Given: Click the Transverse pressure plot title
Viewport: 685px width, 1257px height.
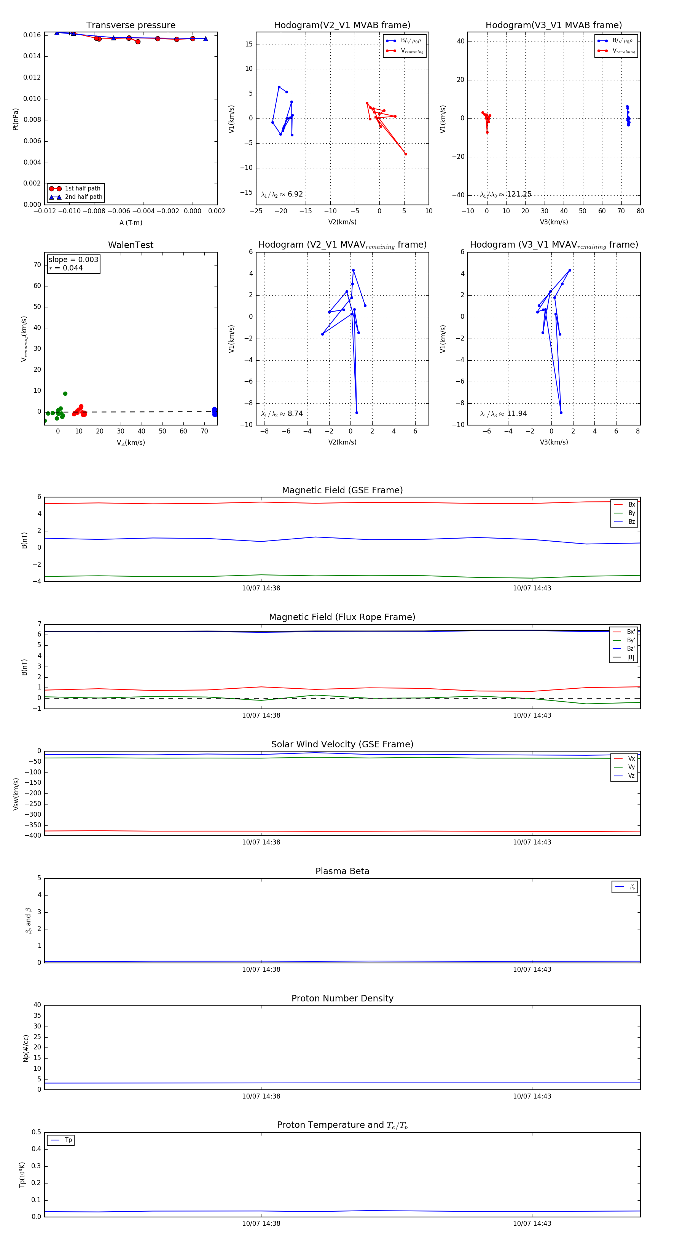Looking at the screenshot, I should tap(131, 26).
